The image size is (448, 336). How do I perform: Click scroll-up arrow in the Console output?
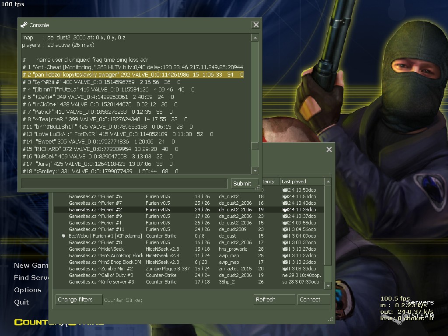pos(255,38)
